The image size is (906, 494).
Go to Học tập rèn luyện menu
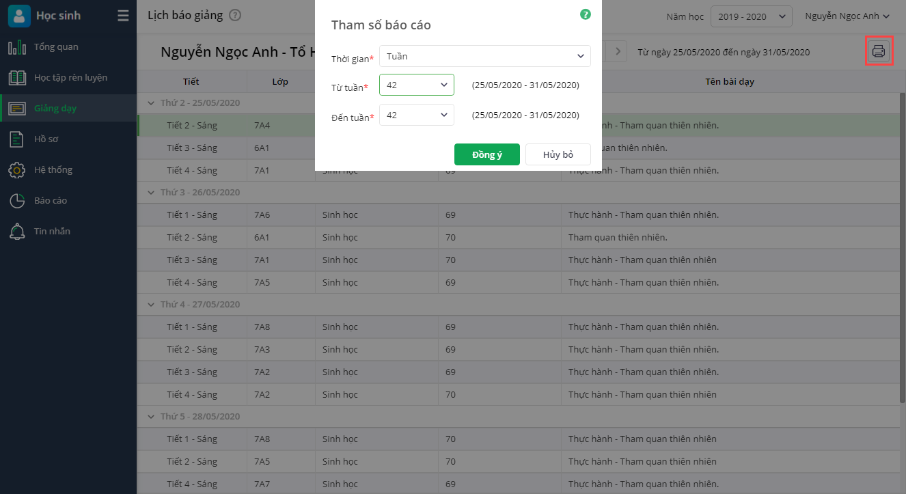pos(70,78)
